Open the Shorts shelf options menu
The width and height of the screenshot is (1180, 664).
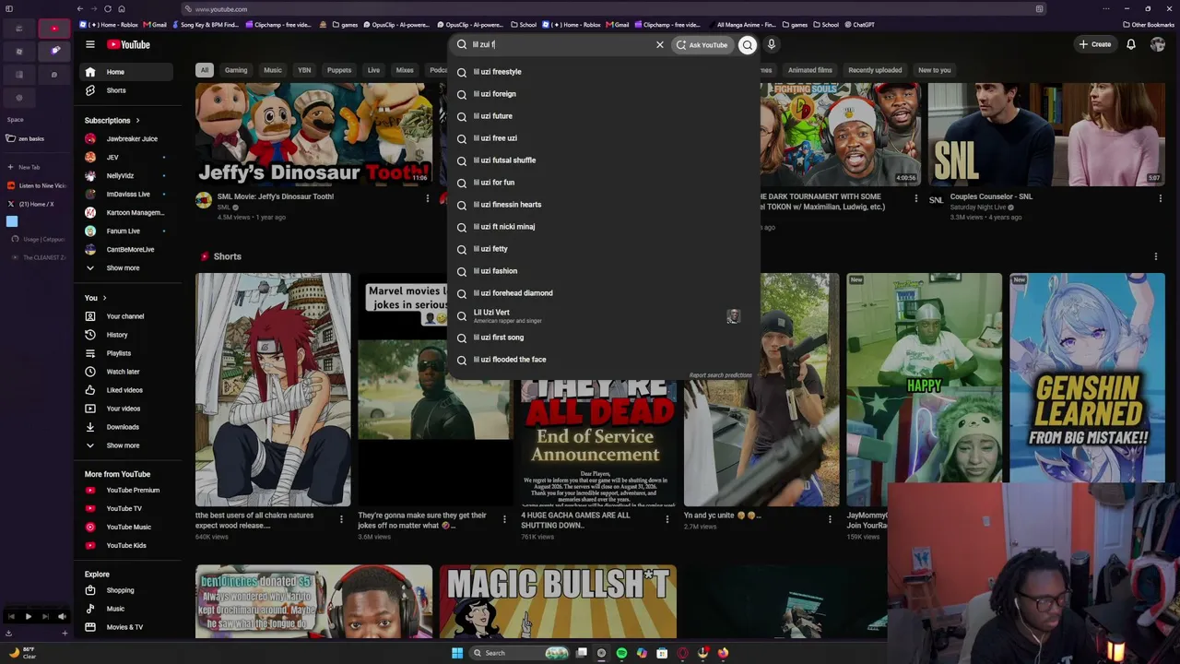(x=1156, y=256)
